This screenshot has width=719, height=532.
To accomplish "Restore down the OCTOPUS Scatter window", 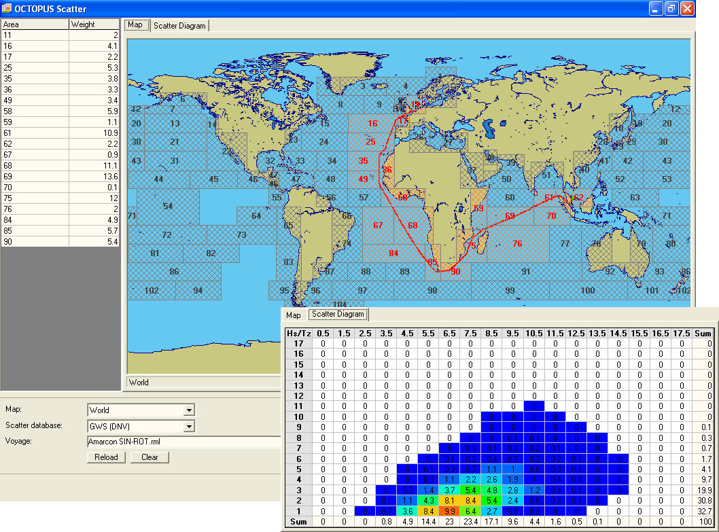I will pyautogui.click(x=671, y=9).
